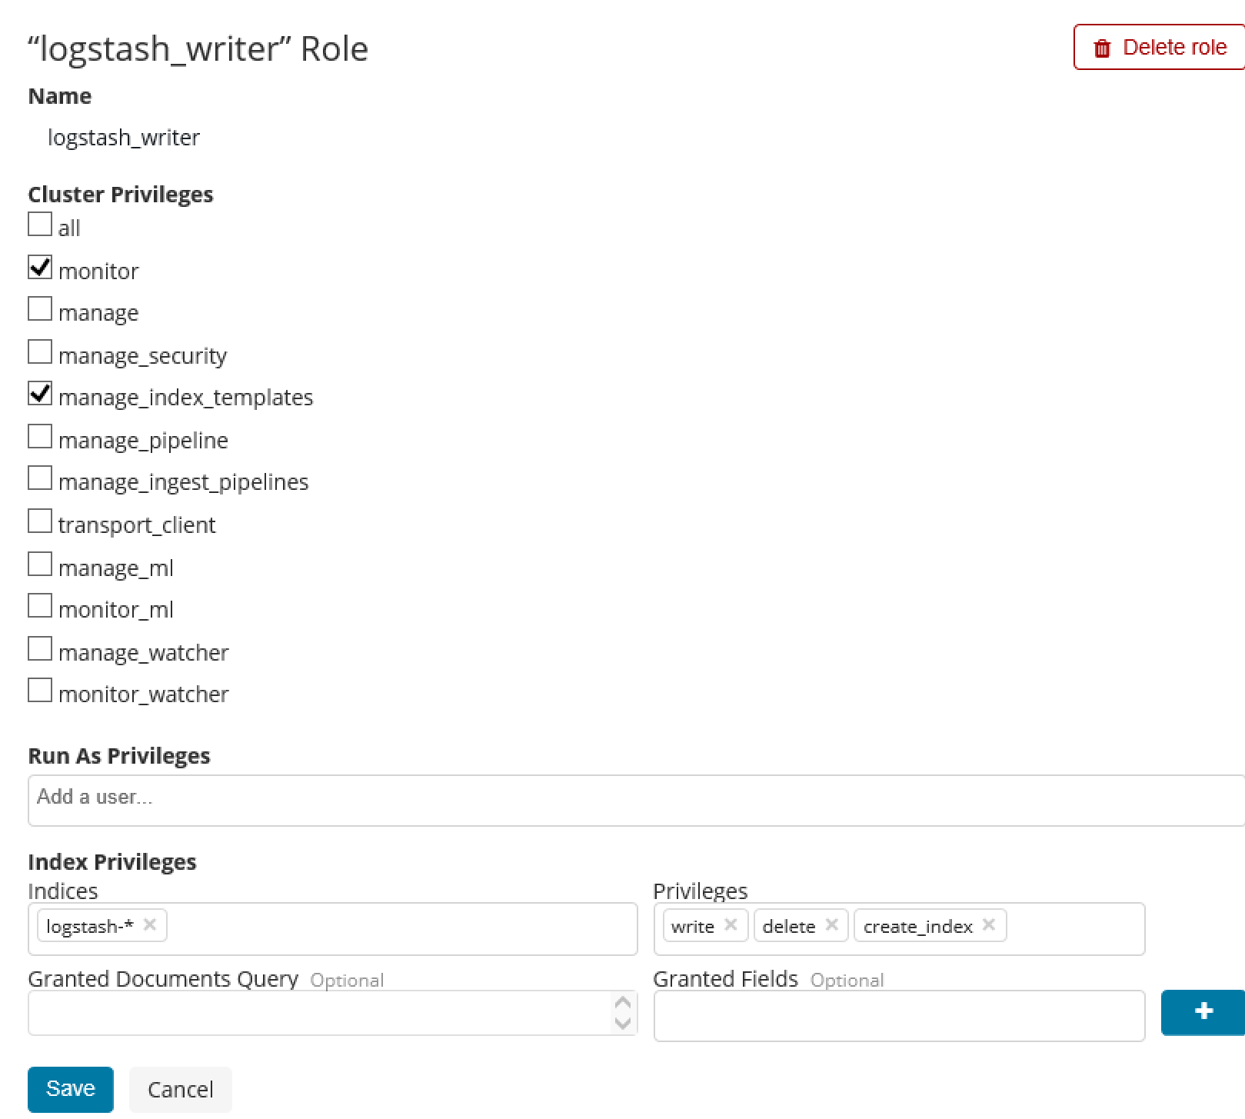Viewport: 1245px width, 1119px height.
Task: Remove the logstash-* index tag
Action: [150, 924]
